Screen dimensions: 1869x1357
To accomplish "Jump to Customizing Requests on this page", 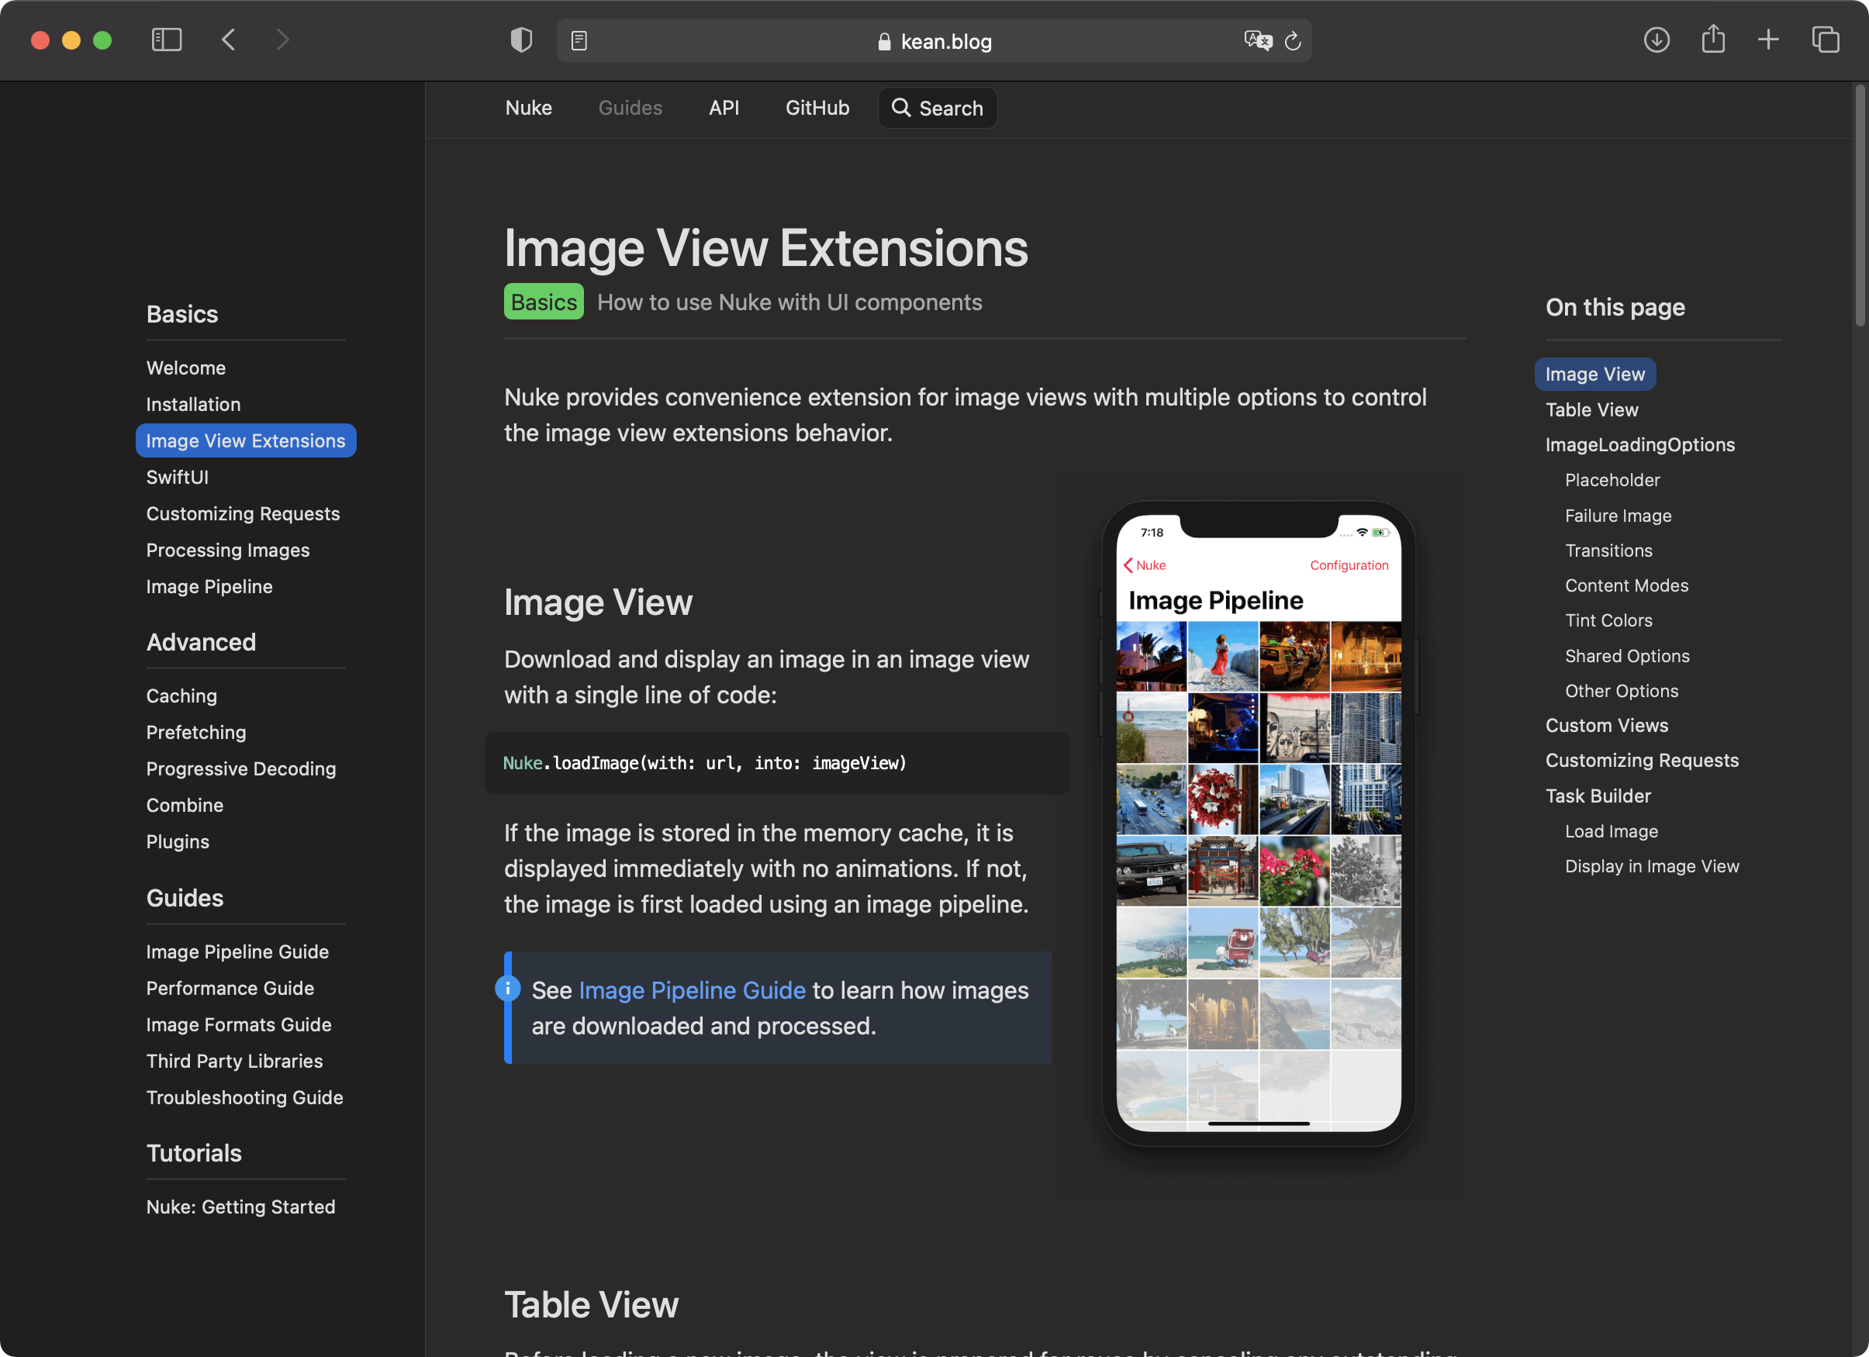I will (1642, 761).
